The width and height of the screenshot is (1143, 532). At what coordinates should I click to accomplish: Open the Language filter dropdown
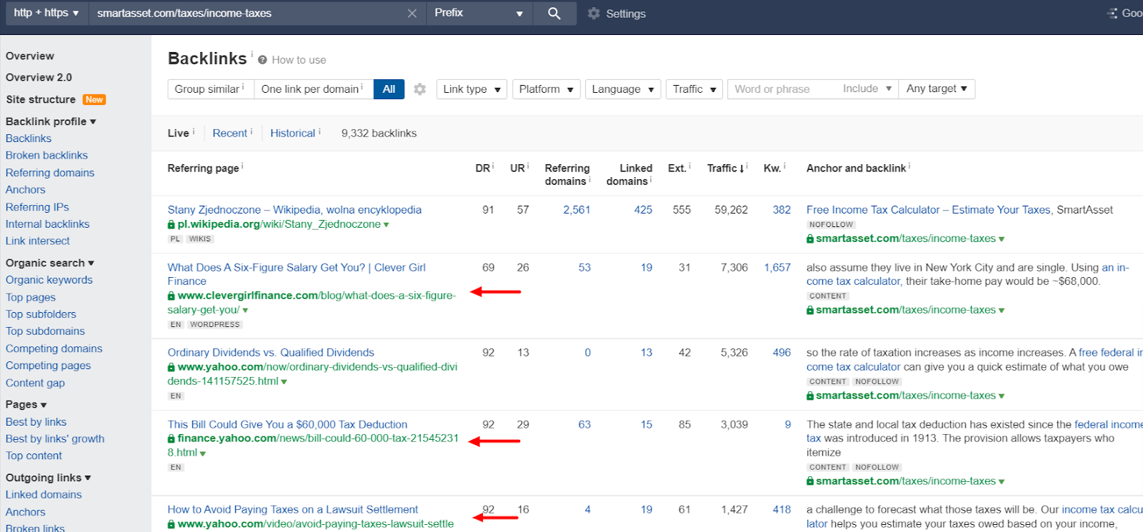coord(623,89)
